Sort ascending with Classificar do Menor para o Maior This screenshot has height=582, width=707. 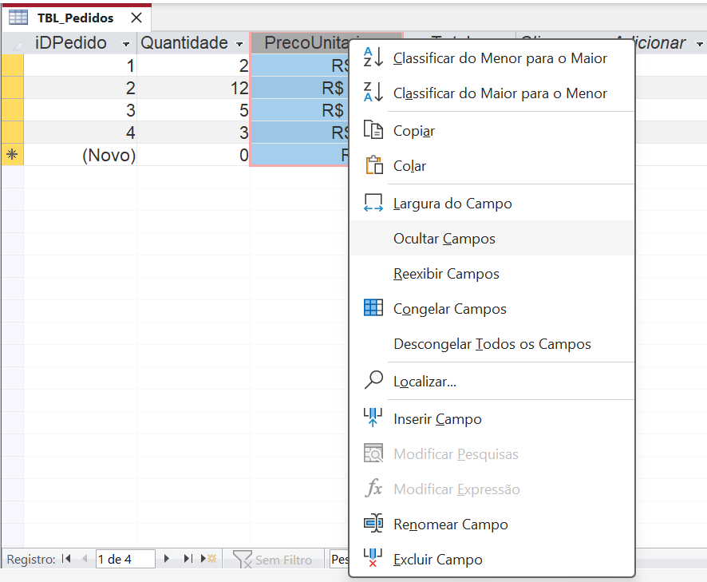[500, 58]
